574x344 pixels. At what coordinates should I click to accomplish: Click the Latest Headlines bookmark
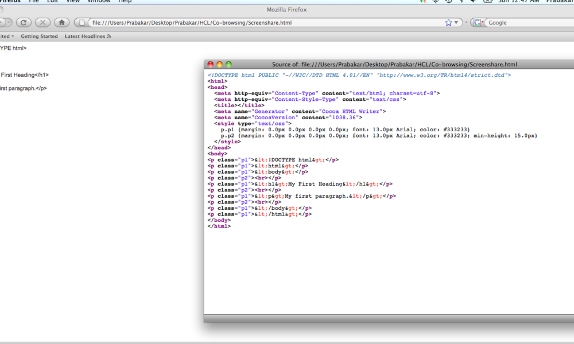(x=86, y=36)
